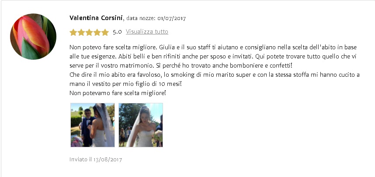Click the wedding date 01/07/2017
Viewport: 375px width, 177px height.
(x=171, y=18)
